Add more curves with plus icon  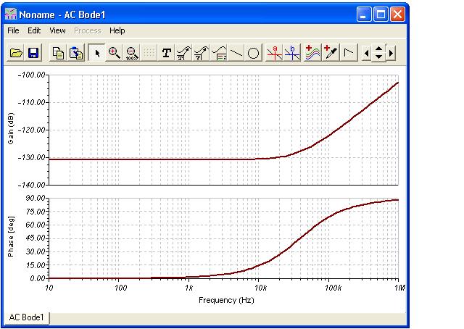pos(312,53)
